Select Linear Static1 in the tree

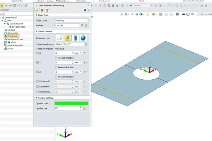tap(11, 17)
